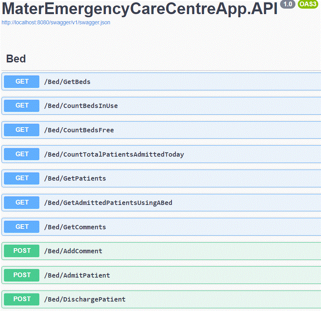Expand the /Bed/CountBedsInUse operation
The height and width of the screenshot is (311, 321).
click(157, 106)
